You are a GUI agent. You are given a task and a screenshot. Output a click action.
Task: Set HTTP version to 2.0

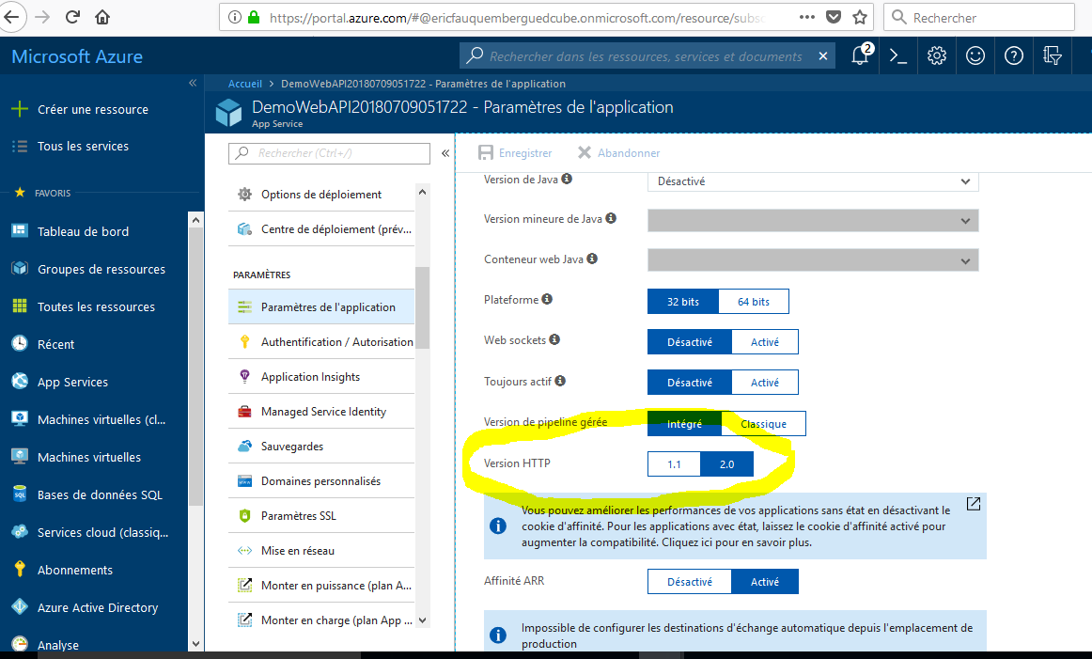tap(726, 464)
